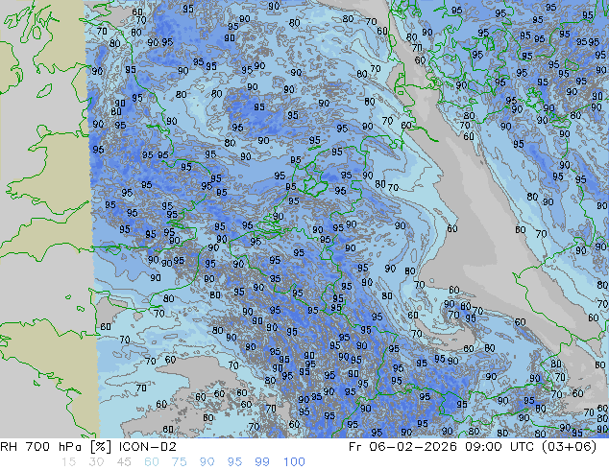609x470 pixels.
Task: Select the legend value 99 in the color scale
Action: pyautogui.click(x=262, y=462)
